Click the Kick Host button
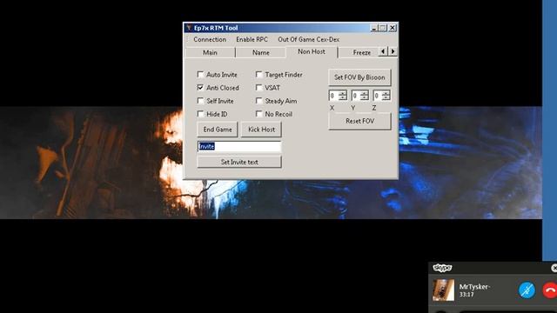 coord(261,130)
